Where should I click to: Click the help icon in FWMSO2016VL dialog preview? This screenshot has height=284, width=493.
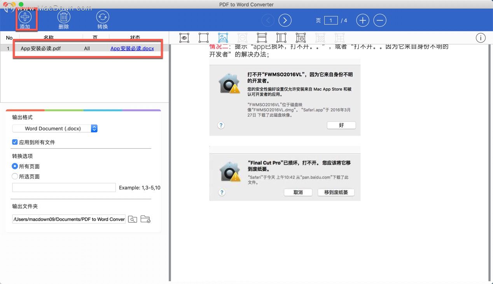(221, 125)
